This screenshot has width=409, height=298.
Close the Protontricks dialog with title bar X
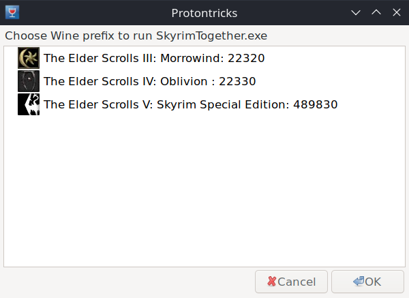tap(395, 12)
